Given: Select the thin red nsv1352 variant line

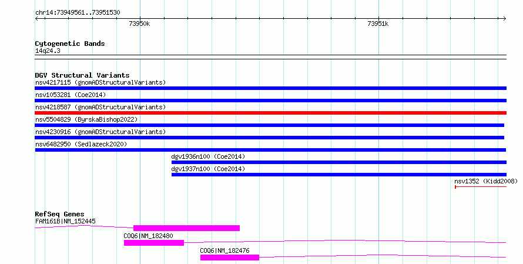Looking at the screenshot, I should [481, 187].
